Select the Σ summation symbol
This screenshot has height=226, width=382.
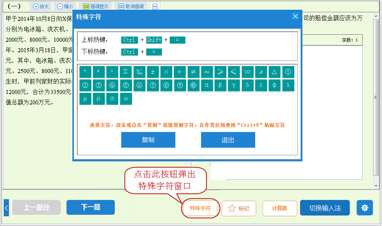126,72
